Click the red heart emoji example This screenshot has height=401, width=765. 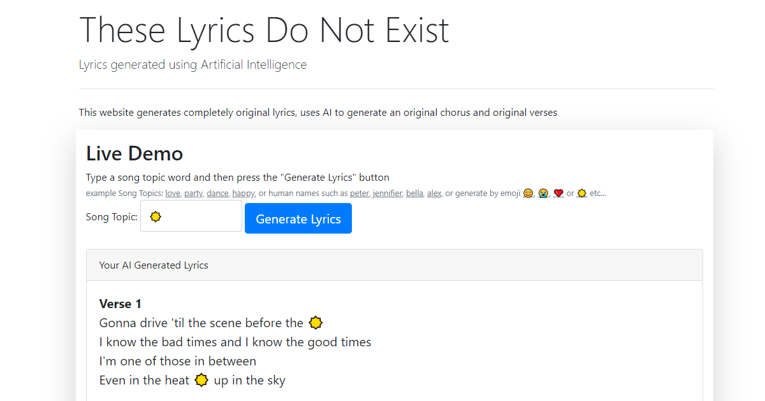point(558,192)
